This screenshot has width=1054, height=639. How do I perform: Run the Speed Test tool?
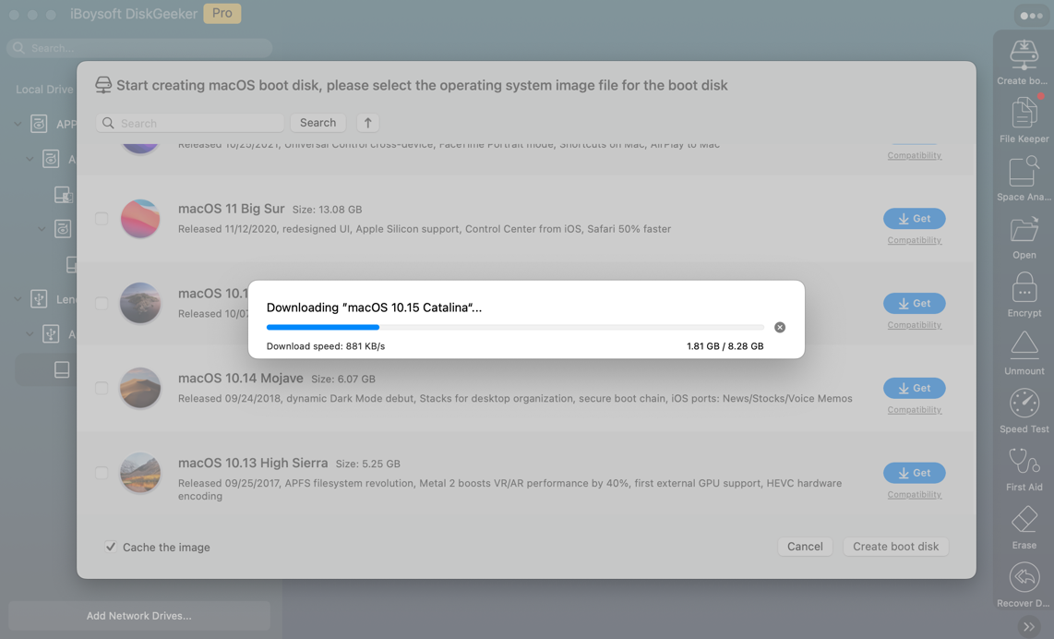[x=1024, y=404]
